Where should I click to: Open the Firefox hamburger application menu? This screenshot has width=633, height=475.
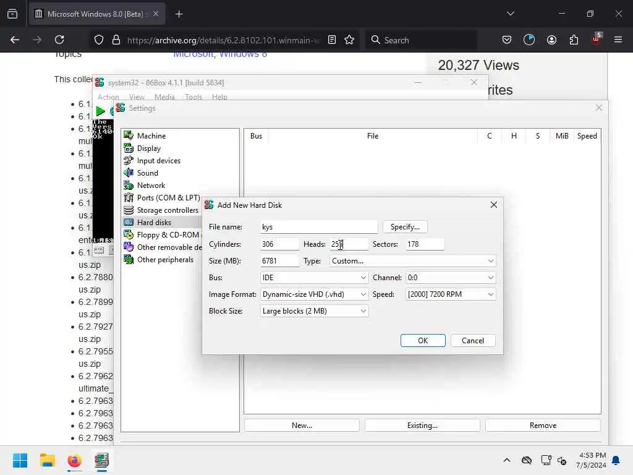(x=618, y=40)
